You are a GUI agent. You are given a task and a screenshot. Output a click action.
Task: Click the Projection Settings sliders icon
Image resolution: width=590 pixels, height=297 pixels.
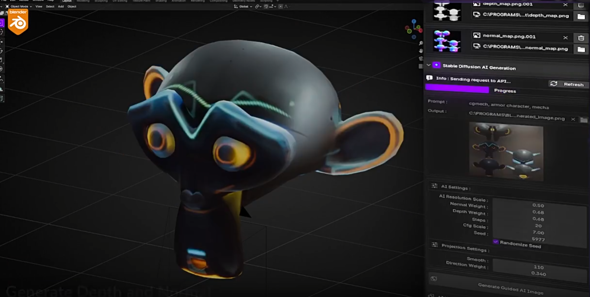pyautogui.click(x=435, y=245)
